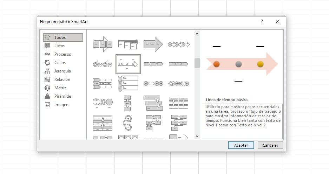Close the Elegir un gráfico SmartArt dialog
Screen dimensions: 329x174
pos(278,22)
